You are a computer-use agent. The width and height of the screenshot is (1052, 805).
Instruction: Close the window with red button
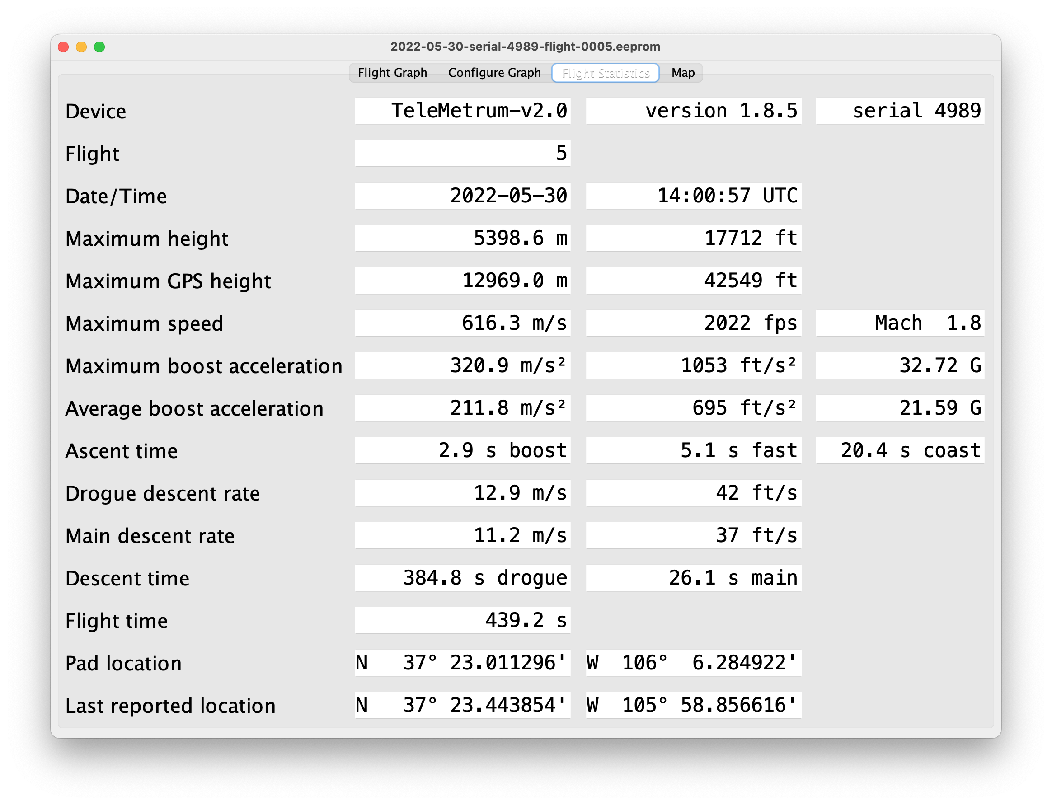coord(63,47)
